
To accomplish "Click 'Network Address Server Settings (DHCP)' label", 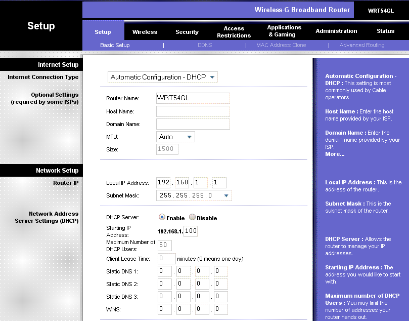I will 47,217.
